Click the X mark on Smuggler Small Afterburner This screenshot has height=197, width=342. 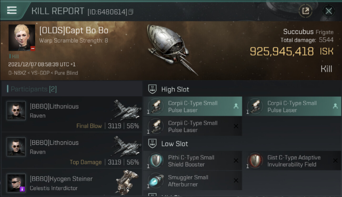(x=236, y=180)
